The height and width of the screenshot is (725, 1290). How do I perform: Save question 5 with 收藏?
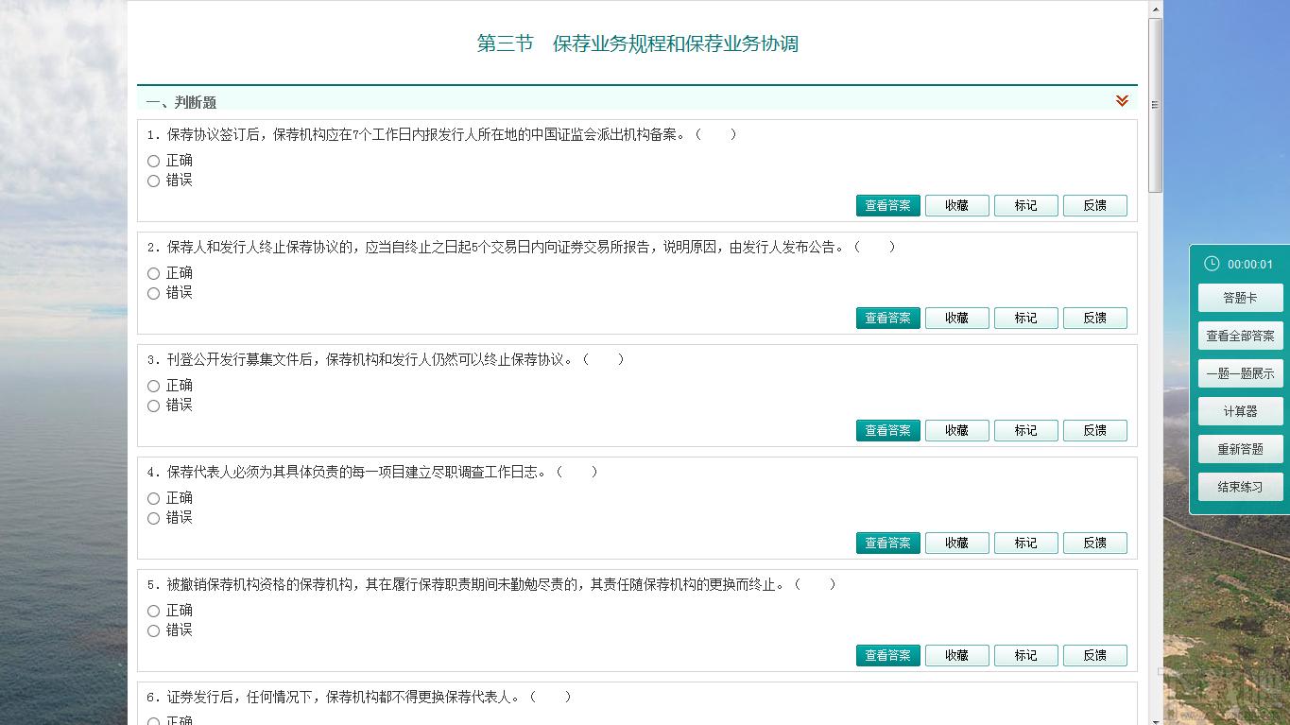(957, 655)
